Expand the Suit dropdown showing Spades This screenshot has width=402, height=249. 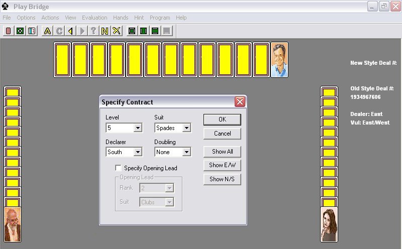coord(186,129)
